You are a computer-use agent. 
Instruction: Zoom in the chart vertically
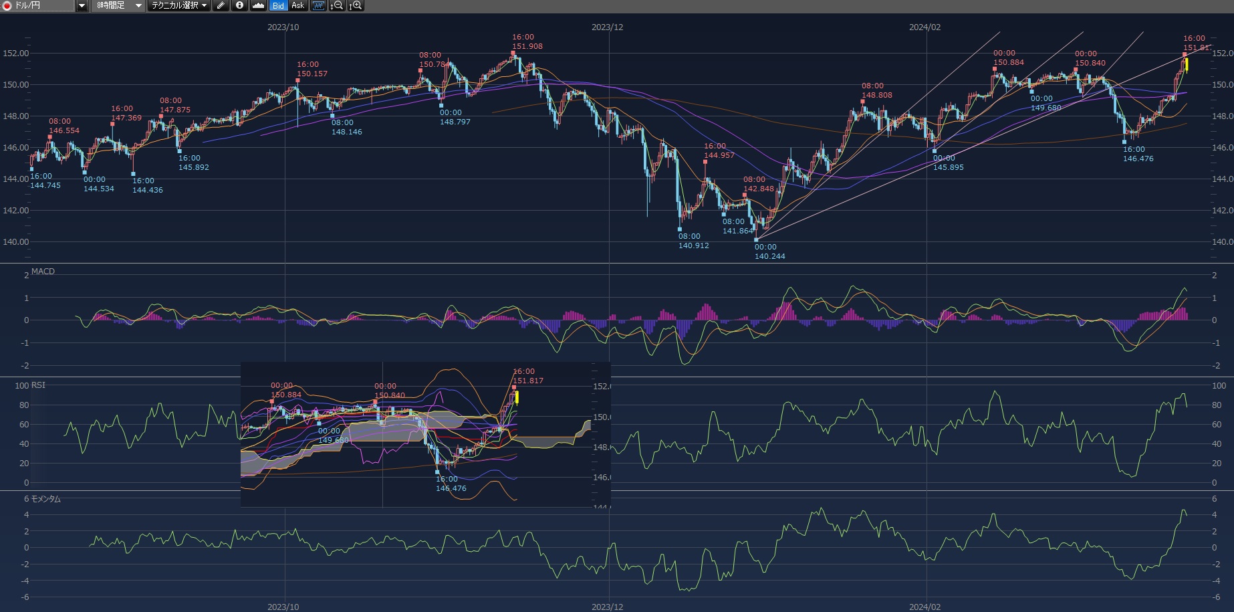pyautogui.click(x=356, y=5)
